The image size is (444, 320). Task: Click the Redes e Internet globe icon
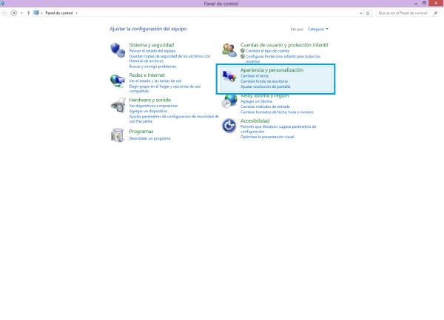(x=117, y=80)
